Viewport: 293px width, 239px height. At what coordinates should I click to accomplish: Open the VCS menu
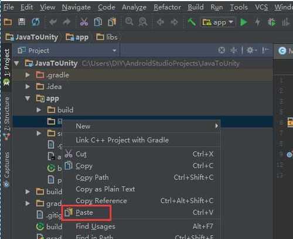pyautogui.click(x=261, y=7)
